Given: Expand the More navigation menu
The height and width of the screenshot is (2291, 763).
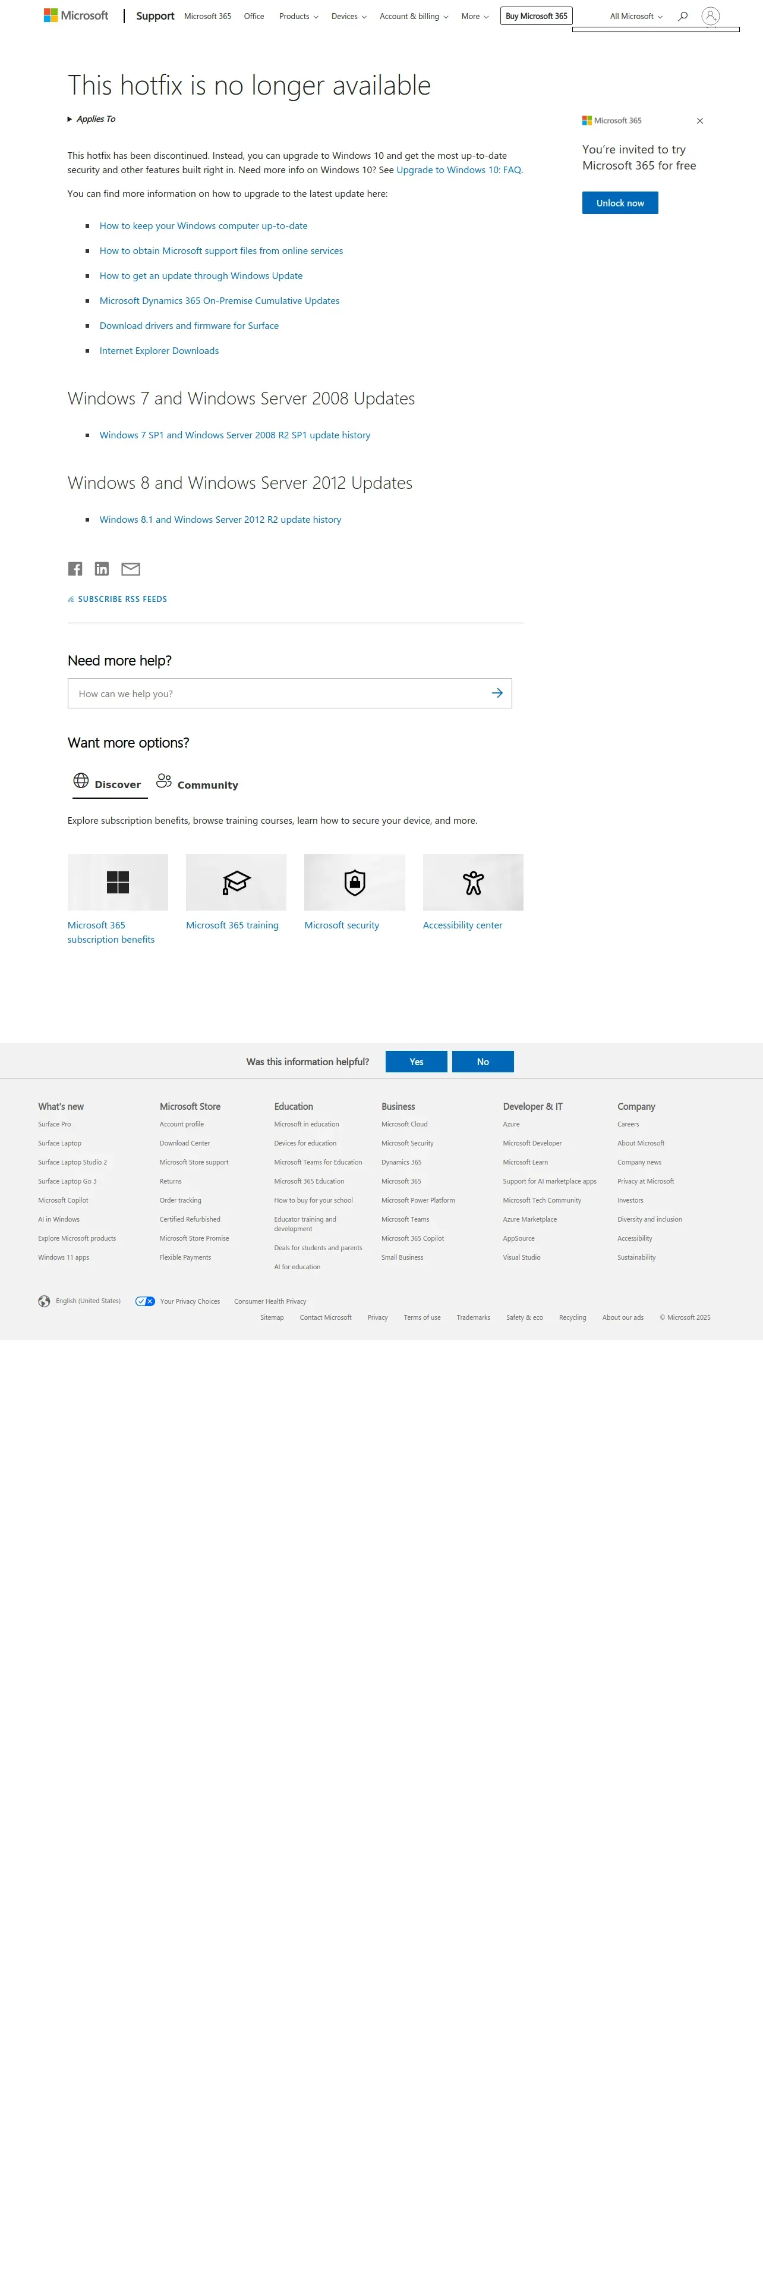Looking at the screenshot, I should point(475,16).
